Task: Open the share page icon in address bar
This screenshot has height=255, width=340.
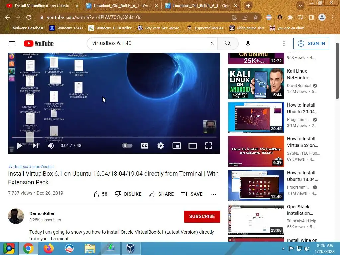Action: point(245,17)
